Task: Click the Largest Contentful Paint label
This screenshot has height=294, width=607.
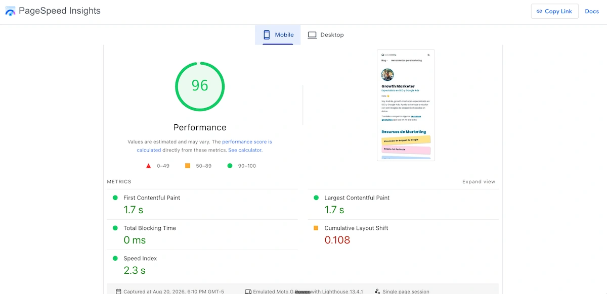Action: pyautogui.click(x=357, y=198)
